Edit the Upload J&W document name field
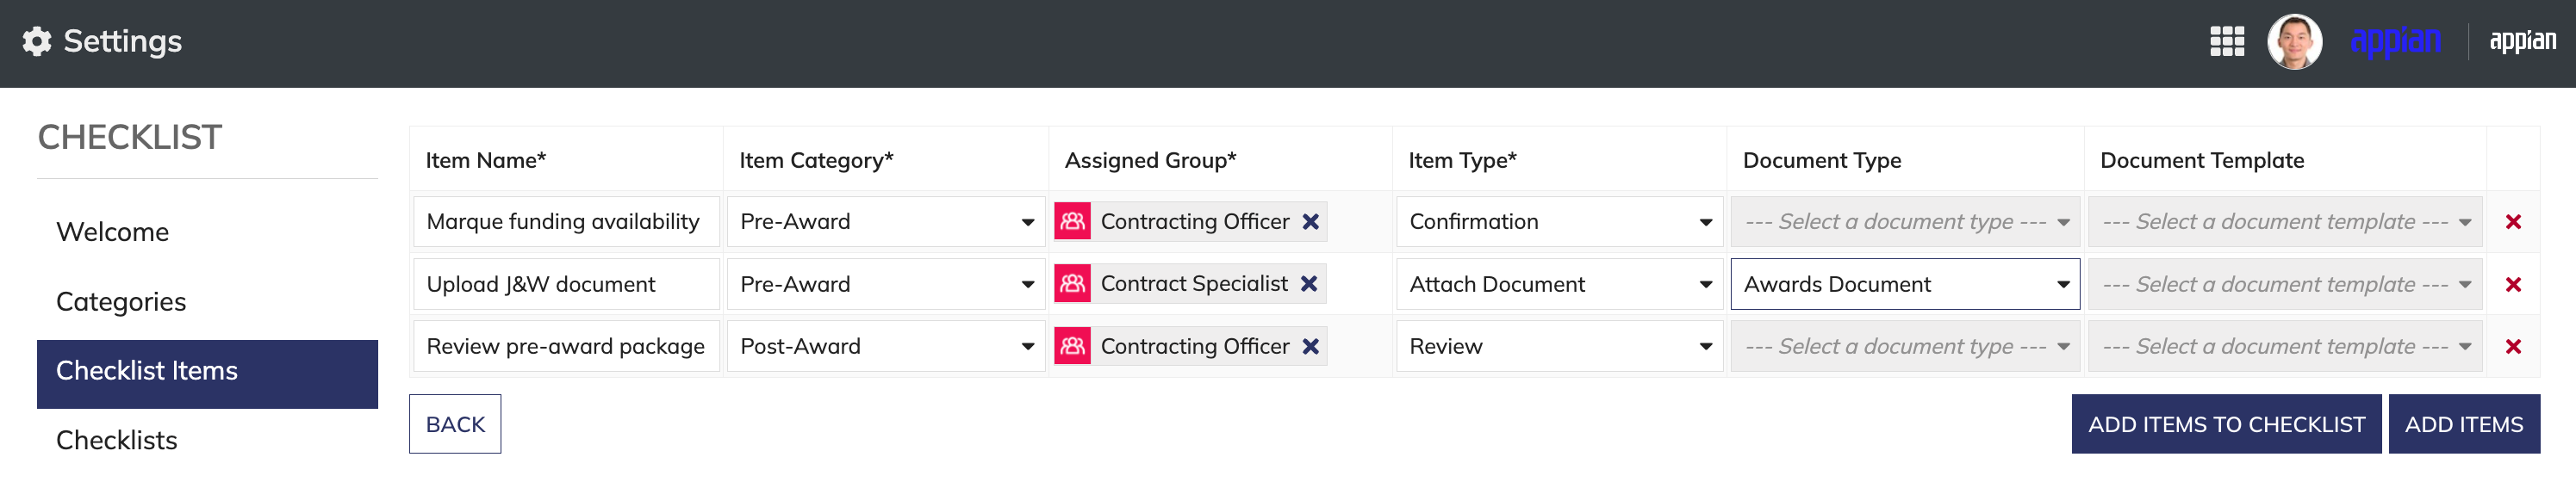 pos(566,284)
